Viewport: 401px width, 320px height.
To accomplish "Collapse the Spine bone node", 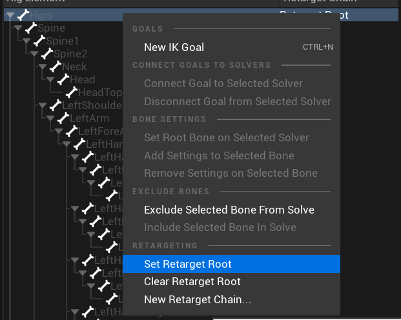I will [x=18, y=28].
